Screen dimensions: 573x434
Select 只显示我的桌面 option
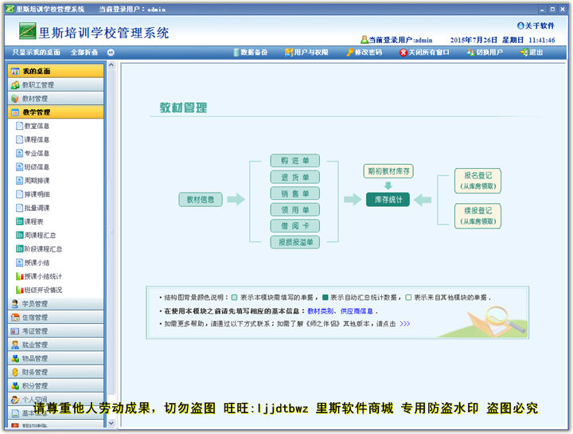point(36,53)
